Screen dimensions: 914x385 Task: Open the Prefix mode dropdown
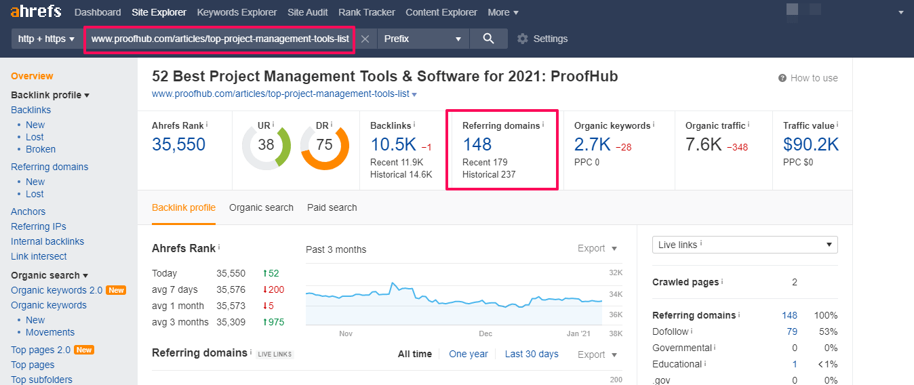point(422,39)
